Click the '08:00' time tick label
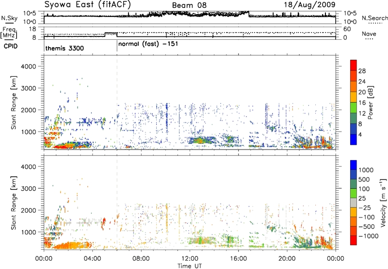 (141, 259)
